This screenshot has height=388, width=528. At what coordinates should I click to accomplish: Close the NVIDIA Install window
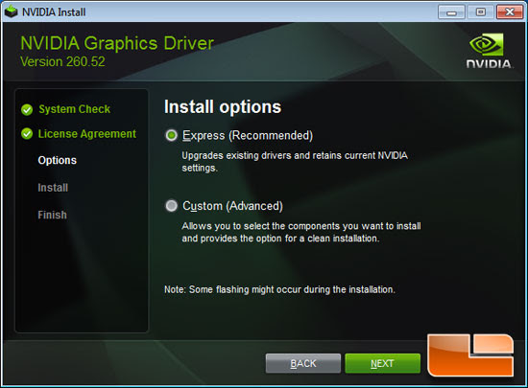tap(510, 12)
